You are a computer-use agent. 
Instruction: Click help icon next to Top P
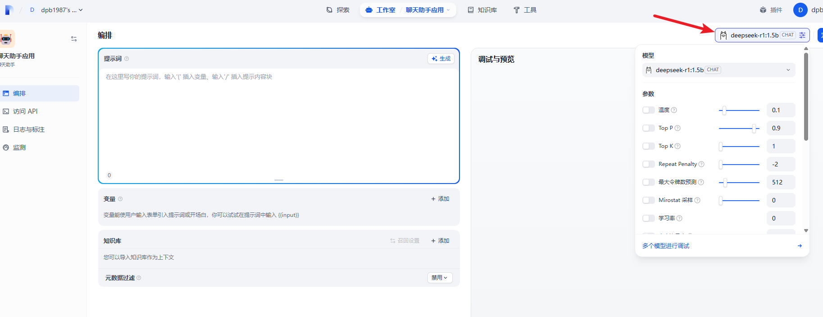coord(677,128)
